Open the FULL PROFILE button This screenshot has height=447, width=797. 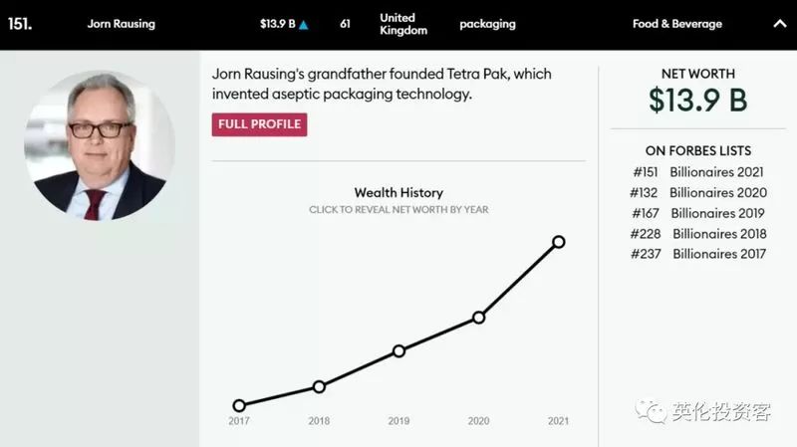point(259,124)
